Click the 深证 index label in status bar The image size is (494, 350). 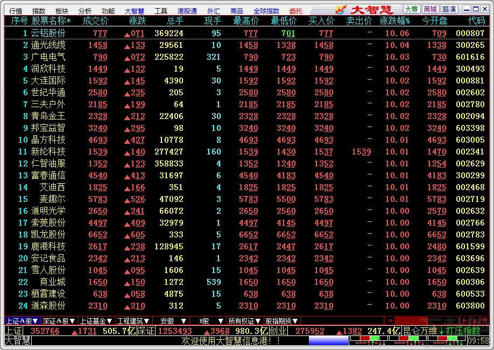click(145, 331)
